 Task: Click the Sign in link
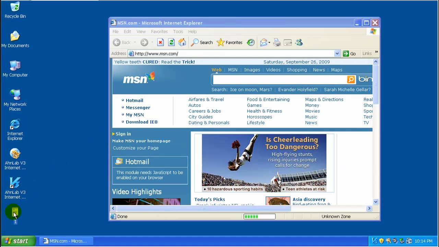tap(123, 134)
